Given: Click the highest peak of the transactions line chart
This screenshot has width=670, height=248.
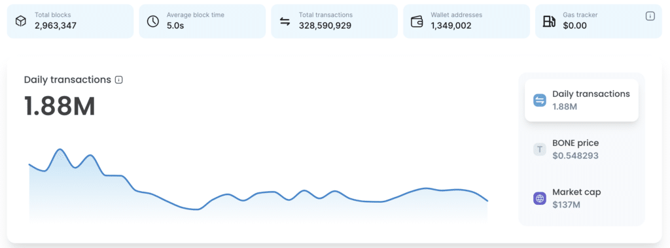Looking at the screenshot, I should (x=60, y=149).
